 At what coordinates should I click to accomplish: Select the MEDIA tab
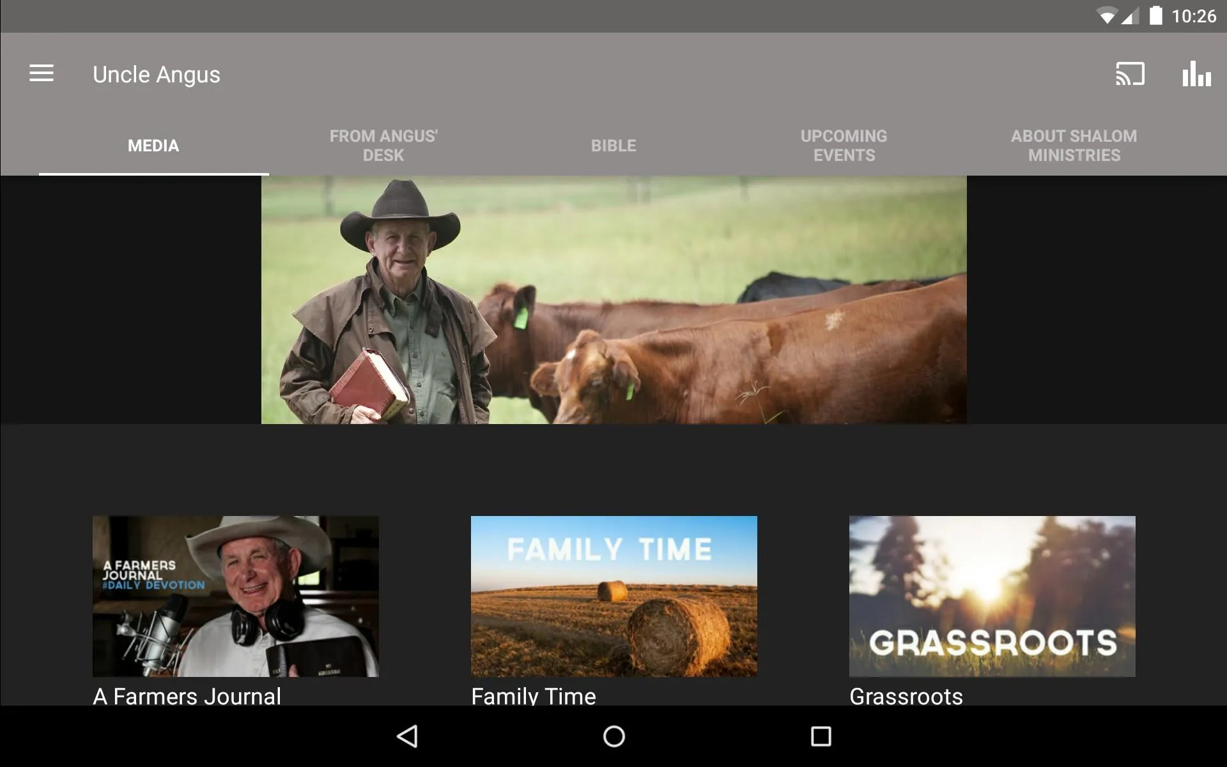pyautogui.click(x=154, y=146)
